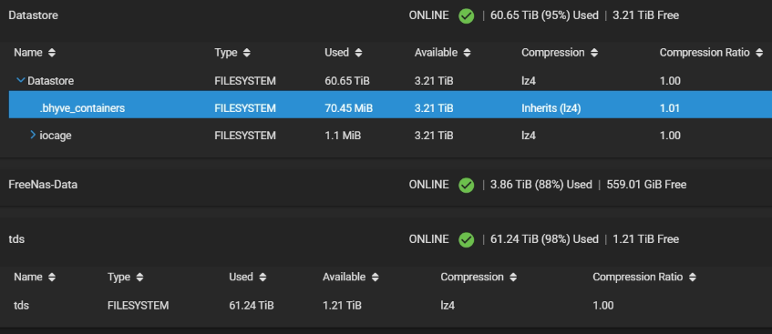Sort tds table by Type column
The height and width of the screenshot is (334, 772).
(126, 277)
